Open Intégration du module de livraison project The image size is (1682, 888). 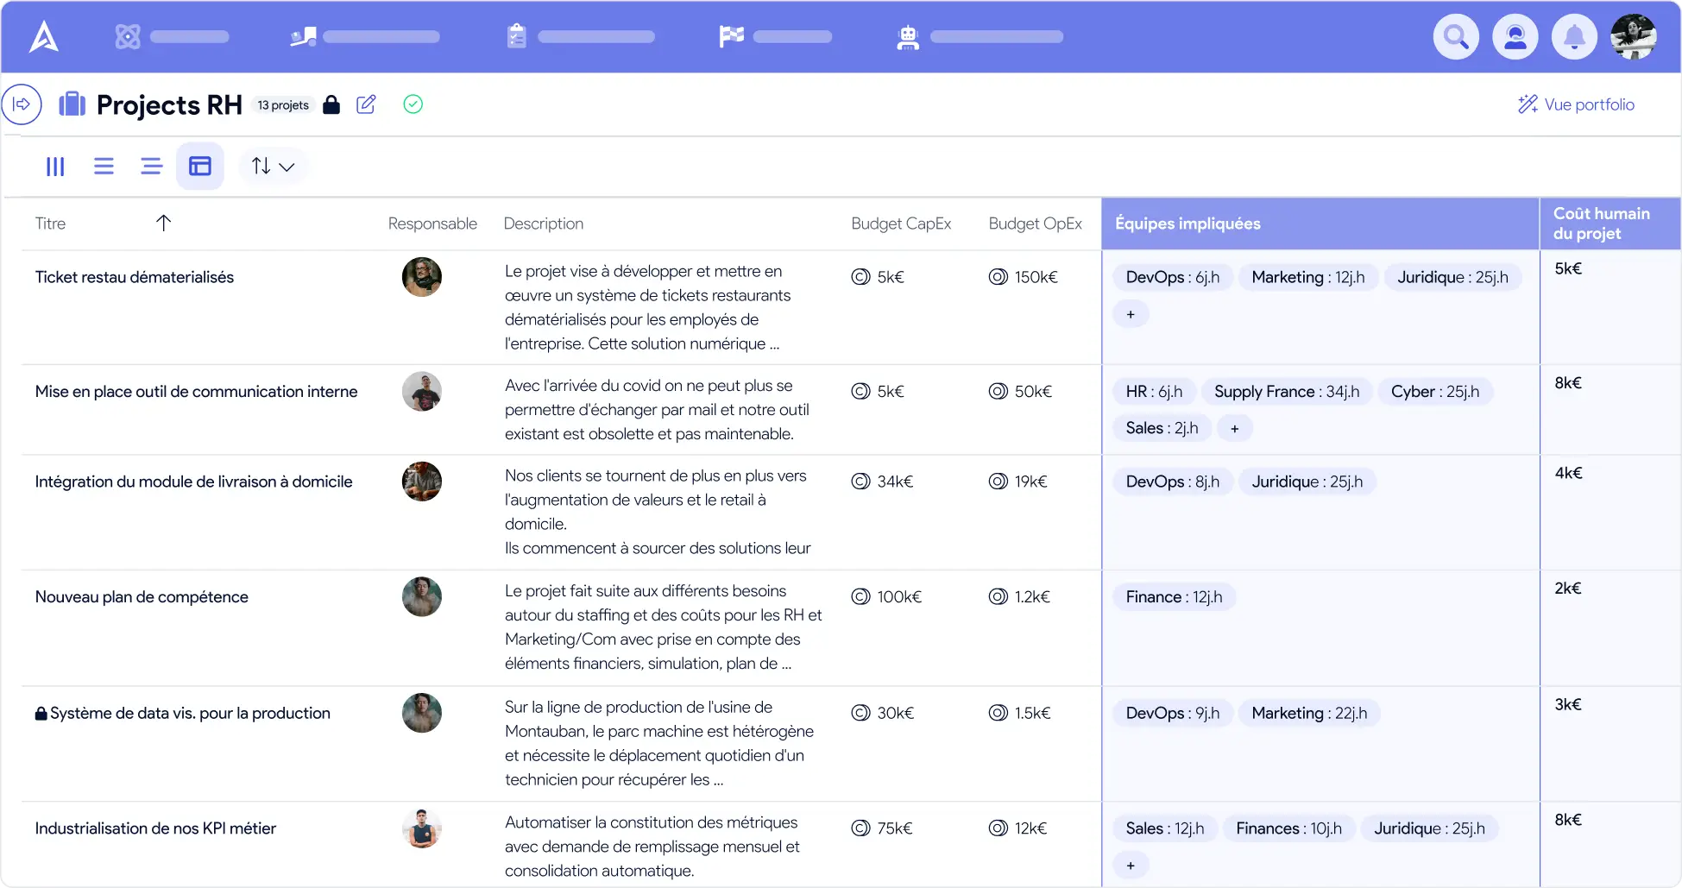point(194,482)
